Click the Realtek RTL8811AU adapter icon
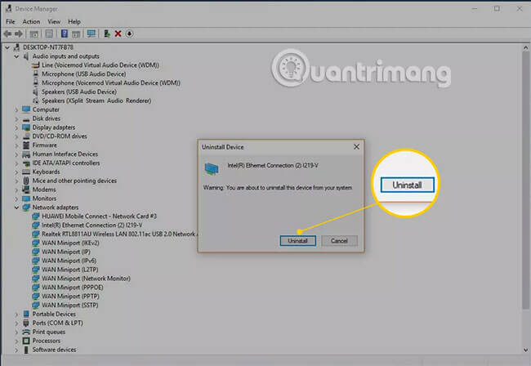531x366 pixels. pos(36,234)
